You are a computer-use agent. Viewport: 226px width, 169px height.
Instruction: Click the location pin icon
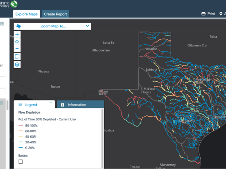[x=221, y=14]
